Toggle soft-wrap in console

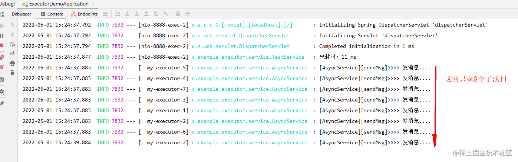tap(12, 44)
